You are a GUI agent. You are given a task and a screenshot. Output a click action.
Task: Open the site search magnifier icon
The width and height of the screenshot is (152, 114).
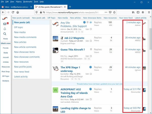[x=5, y=34]
